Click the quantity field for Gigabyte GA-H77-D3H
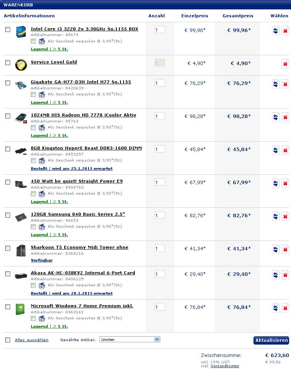This screenshot has height=369, width=291. point(160,83)
